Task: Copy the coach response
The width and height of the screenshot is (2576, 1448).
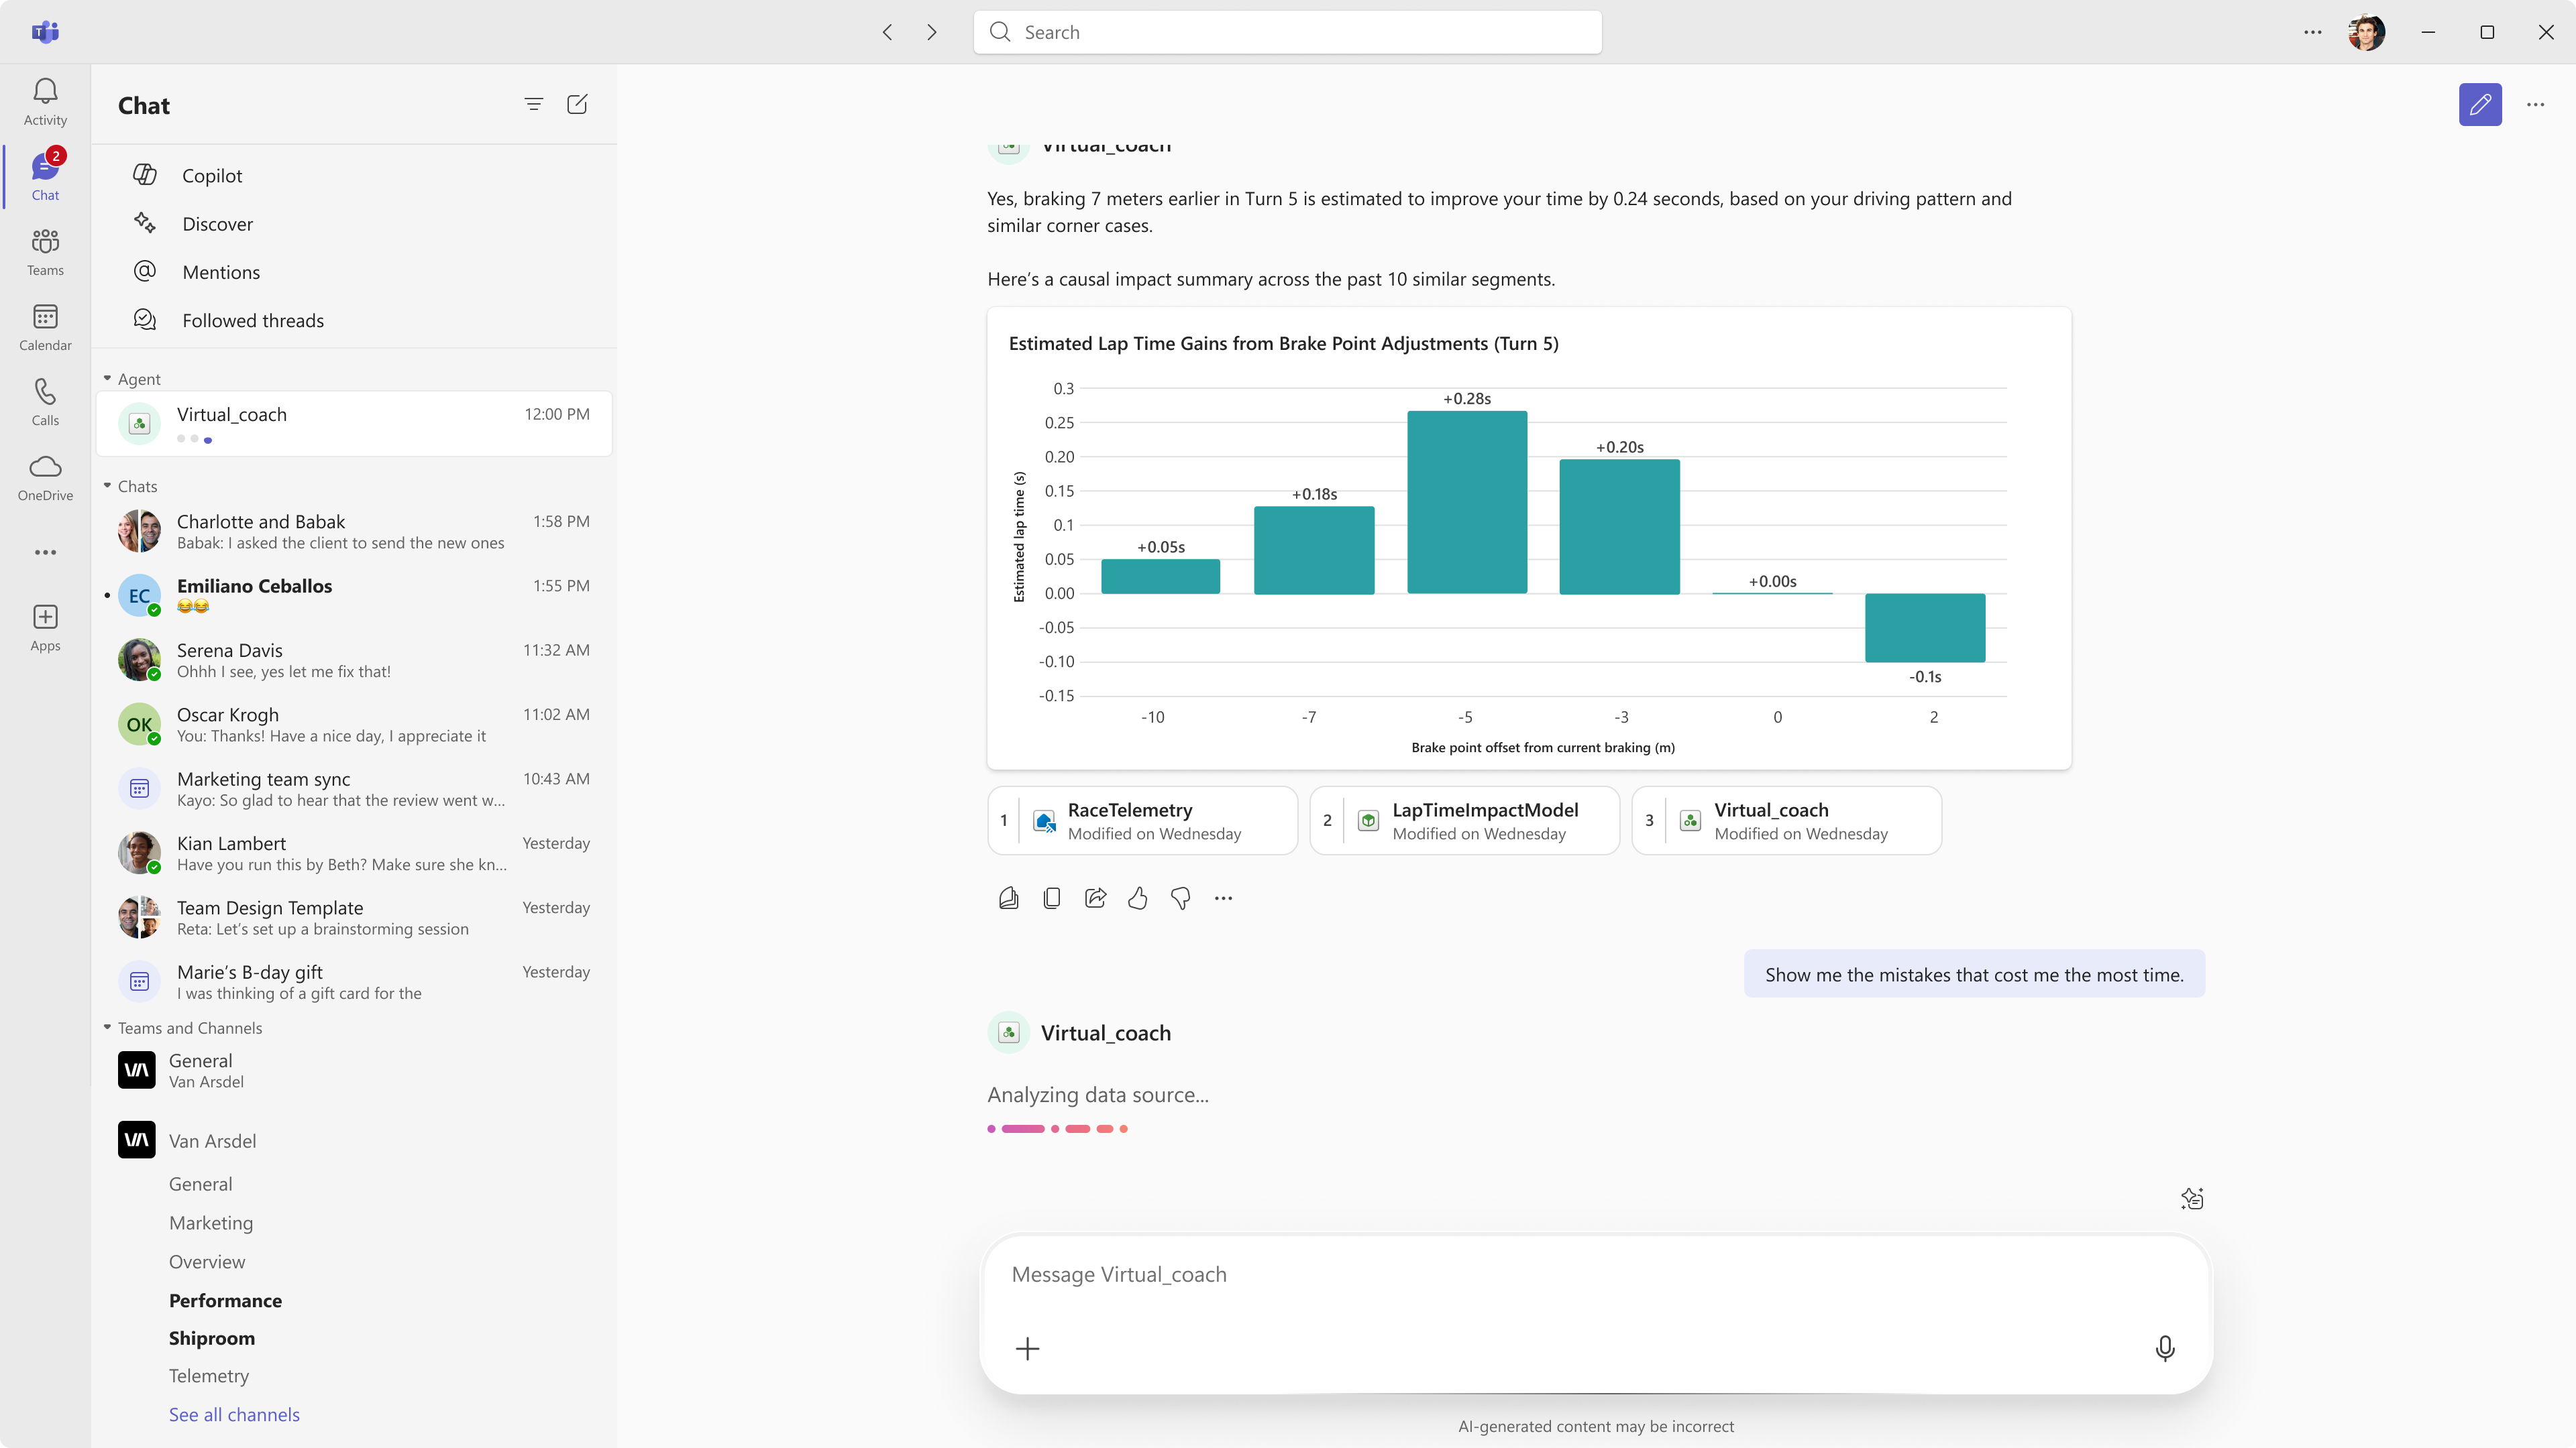Action: [x=1052, y=898]
